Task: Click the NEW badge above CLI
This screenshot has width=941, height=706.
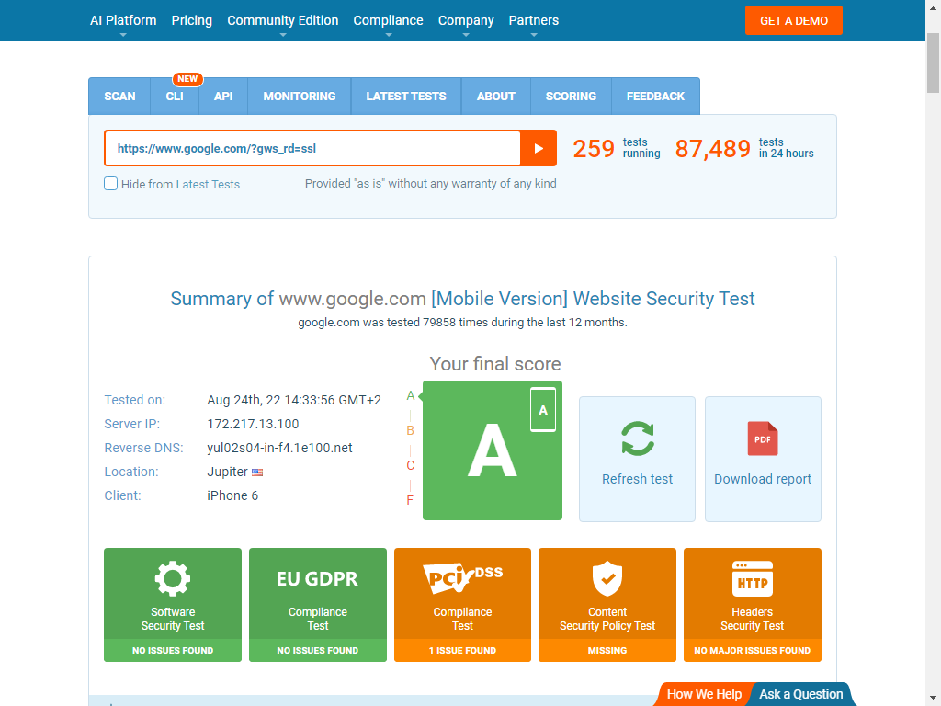Action: (x=187, y=79)
